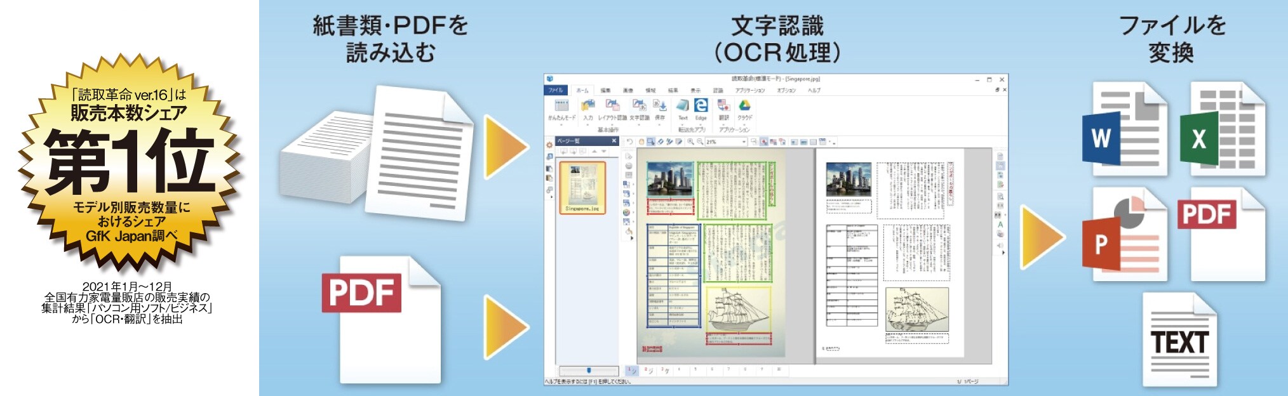Click the ship image in result pane
The image size is (1288, 396).
[x=916, y=309]
